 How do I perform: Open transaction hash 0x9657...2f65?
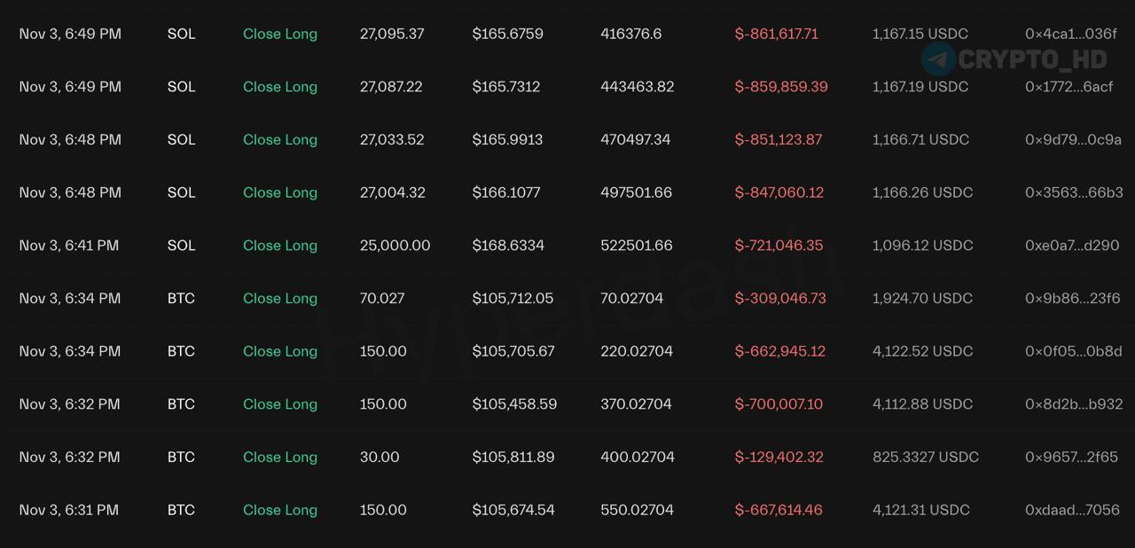coord(1072,458)
